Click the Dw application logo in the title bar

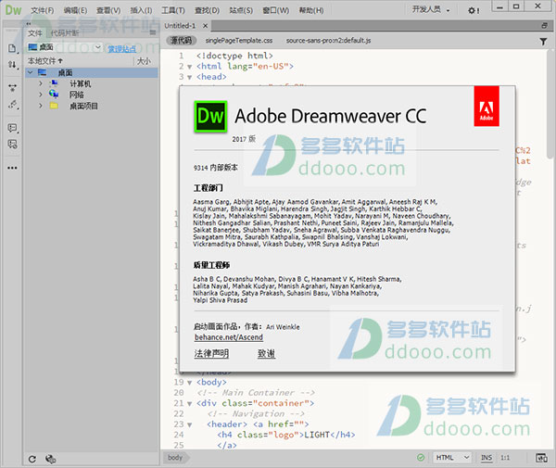(x=14, y=10)
